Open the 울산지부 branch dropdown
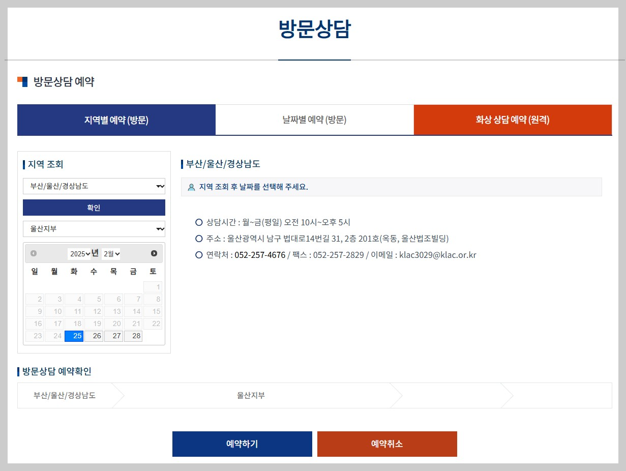626x471 pixels. [x=94, y=229]
